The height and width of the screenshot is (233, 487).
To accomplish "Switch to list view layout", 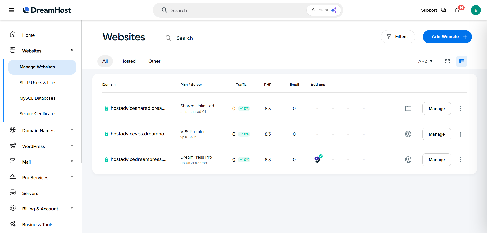I will pyautogui.click(x=462, y=61).
